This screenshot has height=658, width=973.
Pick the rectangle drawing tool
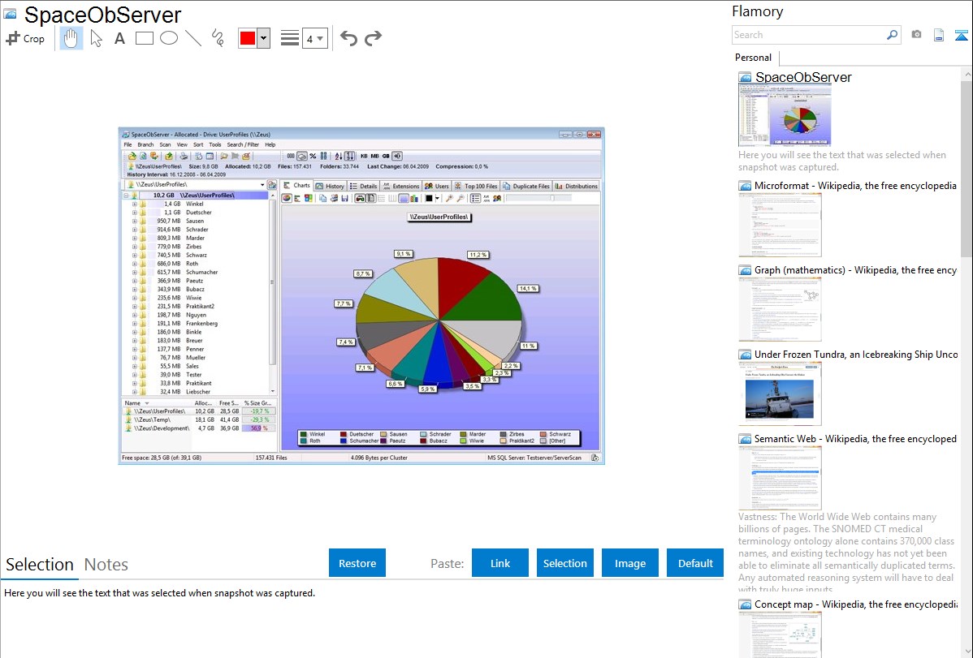pos(145,38)
